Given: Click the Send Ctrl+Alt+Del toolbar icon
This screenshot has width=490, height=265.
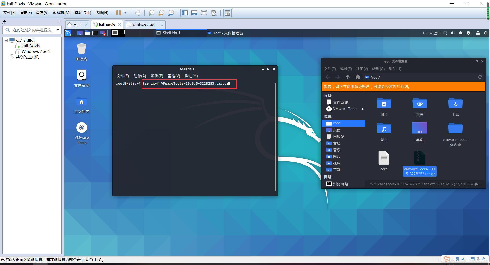Looking at the screenshot, I should (138, 13).
